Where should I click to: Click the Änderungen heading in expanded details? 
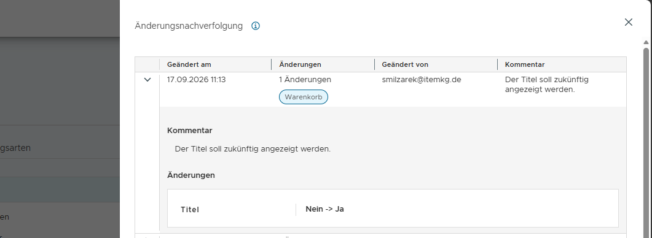[x=191, y=175]
